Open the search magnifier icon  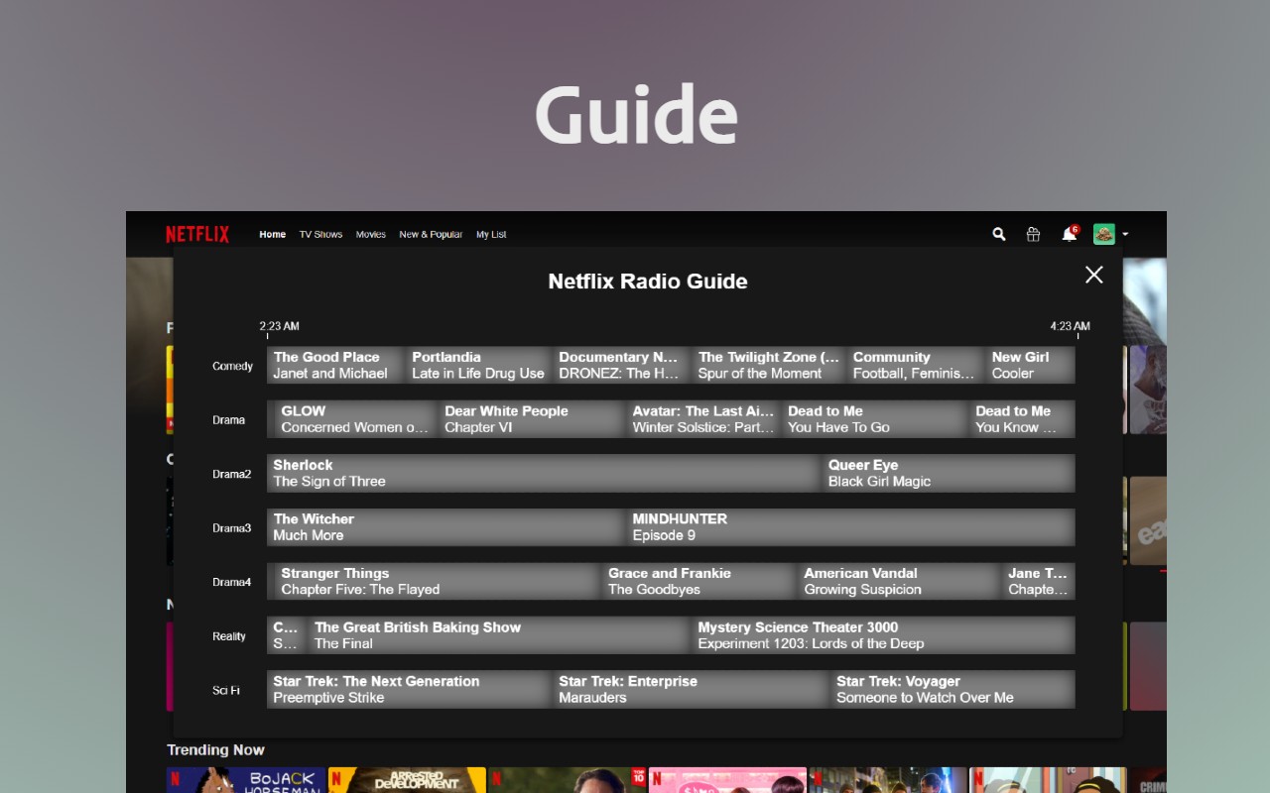point(999,234)
